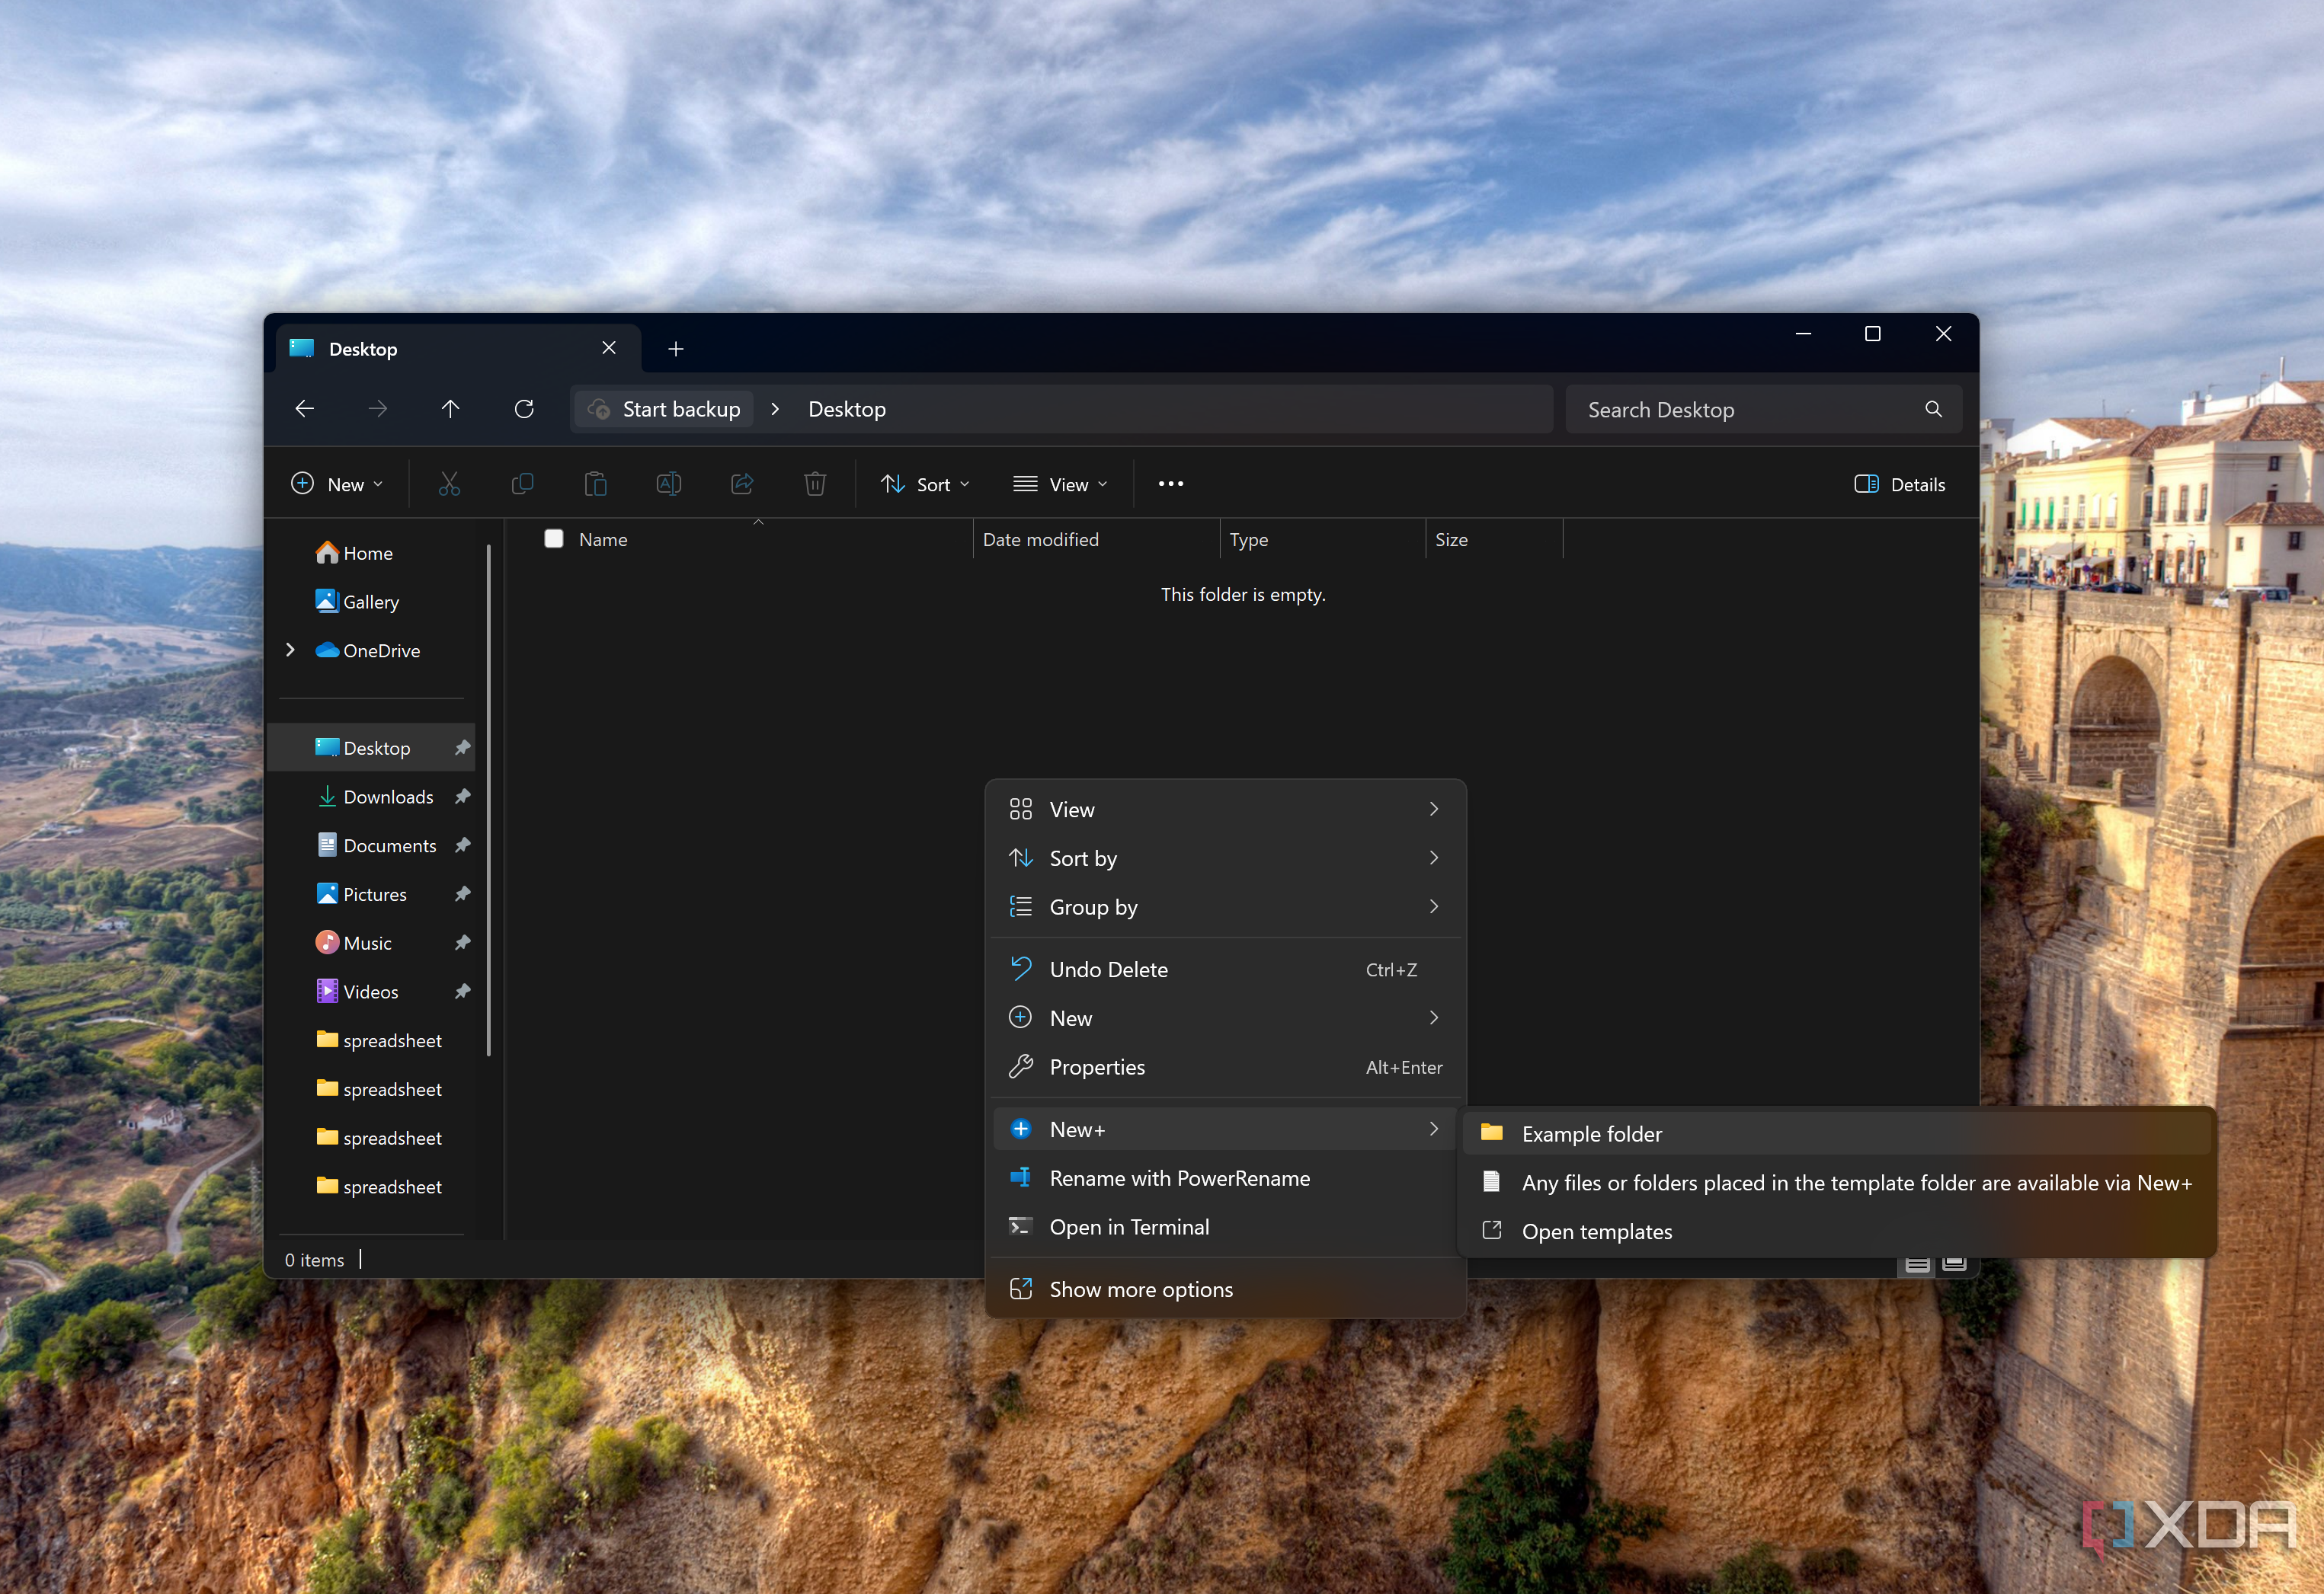Unpin Downloads via its pin icon
The width and height of the screenshot is (2324, 1594).
[462, 797]
